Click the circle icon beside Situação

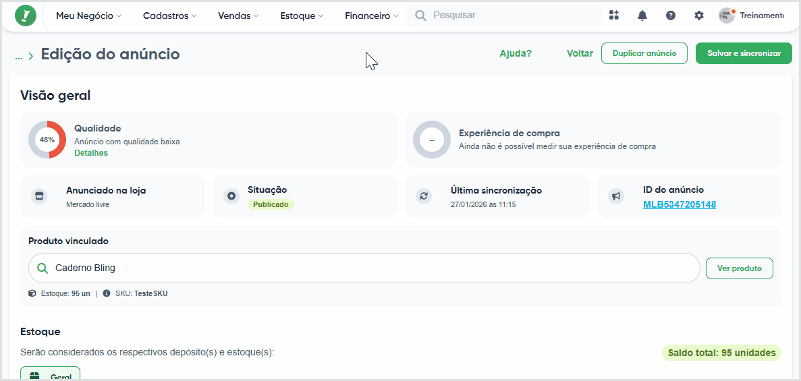(x=231, y=196)
